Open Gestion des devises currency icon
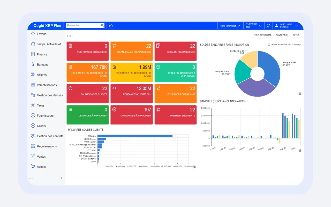This screenshot has width=331, height=207. 33,95
